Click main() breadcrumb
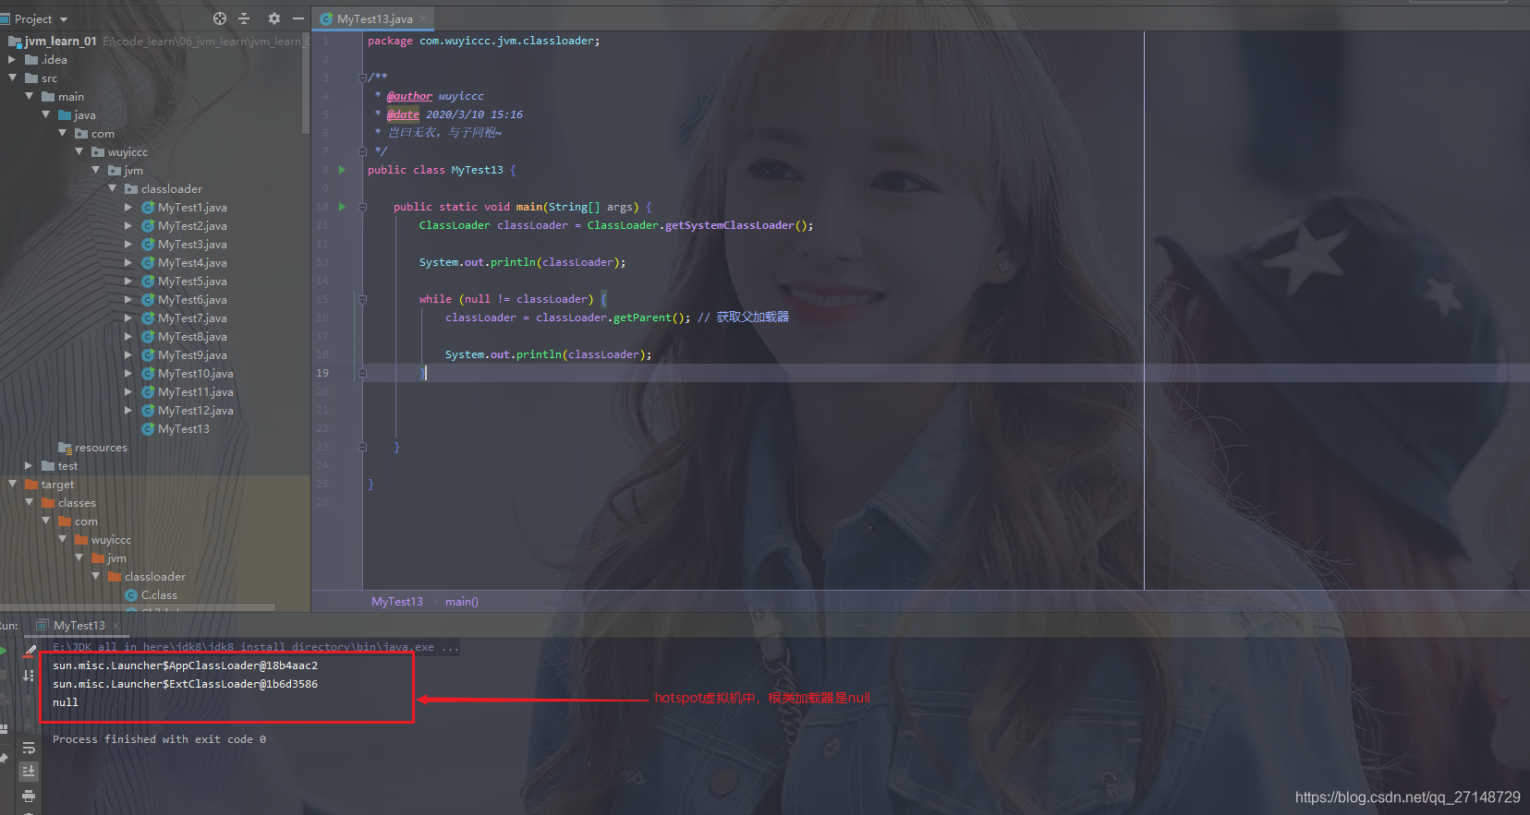This screenshot has width=1530, height=815. coord(461,601)
